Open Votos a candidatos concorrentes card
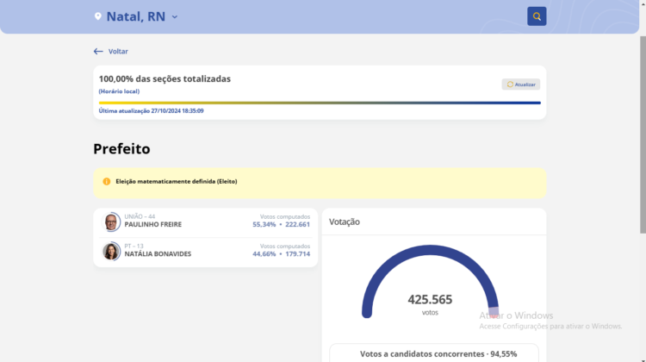 (433, 353)
